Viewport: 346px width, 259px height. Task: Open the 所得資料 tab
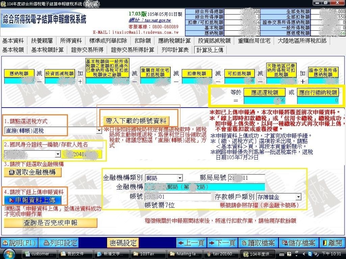pyautogui.click(x=71, y=41)
